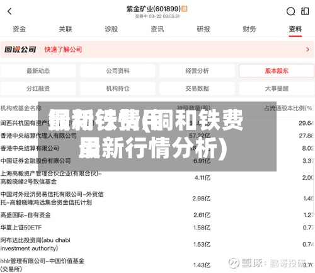Open the 资讯 tab
The width and height of the screenshot is (315, 273).
(157, 29)
